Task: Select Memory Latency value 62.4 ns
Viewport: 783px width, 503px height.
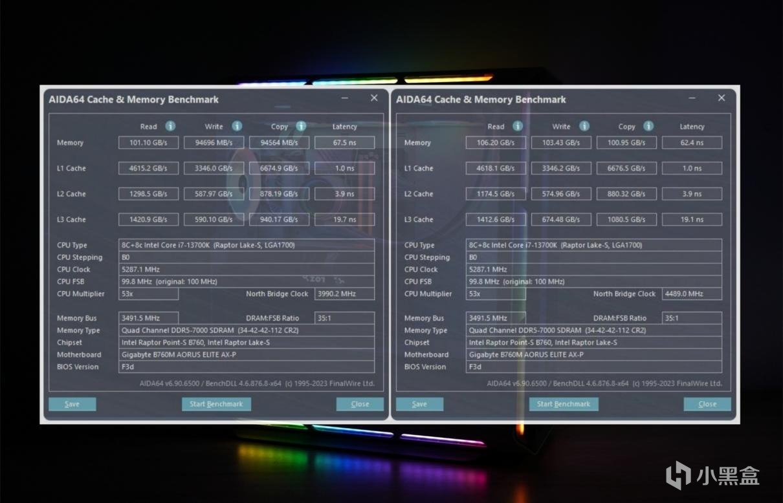Action: [x=692, y=142]
